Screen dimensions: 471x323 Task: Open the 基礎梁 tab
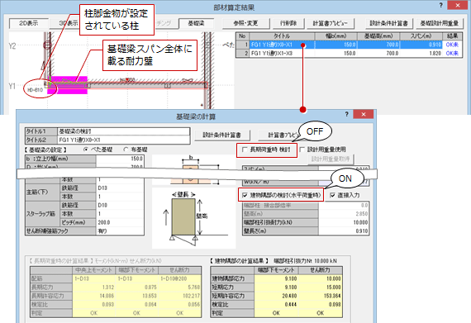[x=196, y=23]
